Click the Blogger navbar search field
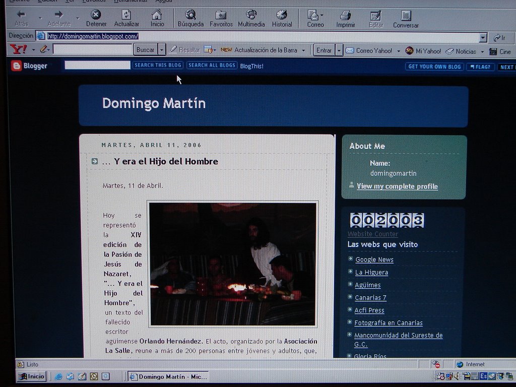This screenshot has height=387, width=516. click(x=97, y=65)
